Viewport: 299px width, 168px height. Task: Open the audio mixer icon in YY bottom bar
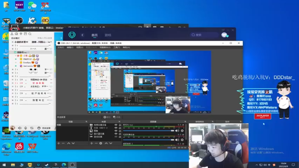32,128
